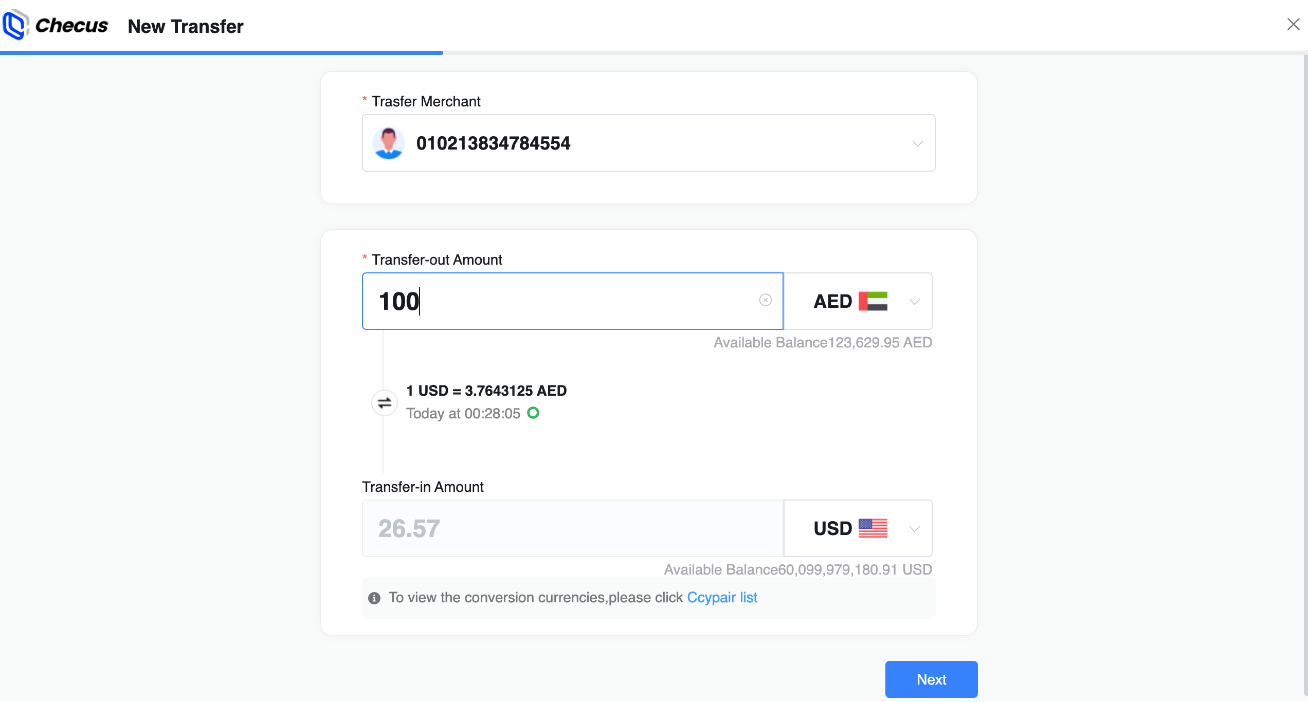Image resolution: width=1308 pixels, height=702 pixels.
Task: Click the 1 USD exchange rate text
Action: (486, 391)
